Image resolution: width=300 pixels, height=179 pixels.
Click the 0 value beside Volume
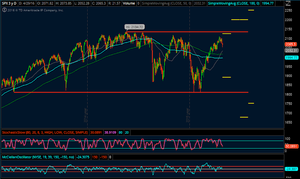point(138,3)
